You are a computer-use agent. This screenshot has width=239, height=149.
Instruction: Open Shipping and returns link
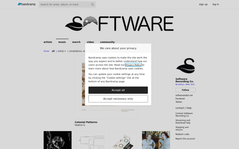(182, 128)
